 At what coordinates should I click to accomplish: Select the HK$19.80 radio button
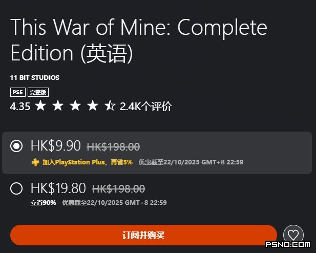click(16, 189)
